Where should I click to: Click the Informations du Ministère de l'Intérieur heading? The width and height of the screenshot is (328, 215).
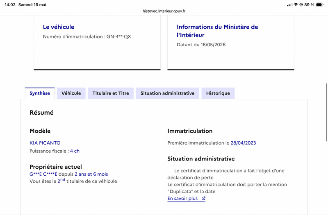coord(217,31)
